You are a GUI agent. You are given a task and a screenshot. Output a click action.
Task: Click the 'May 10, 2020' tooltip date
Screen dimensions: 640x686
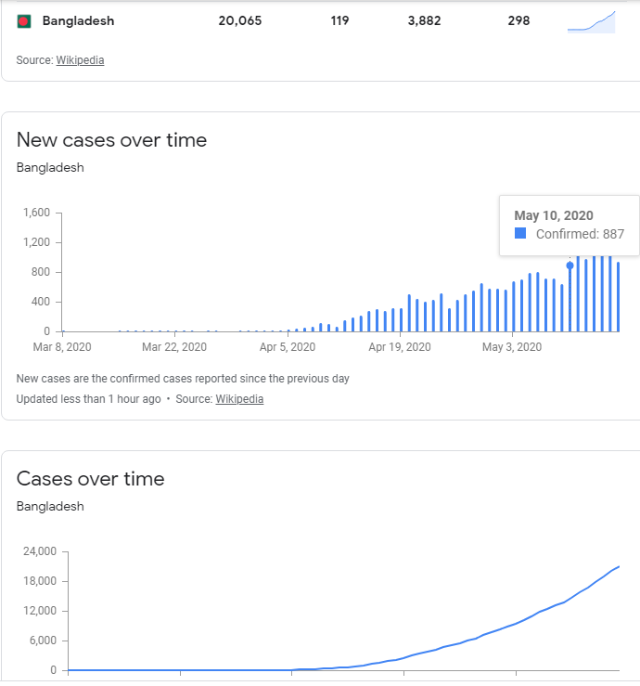(554, 215)
